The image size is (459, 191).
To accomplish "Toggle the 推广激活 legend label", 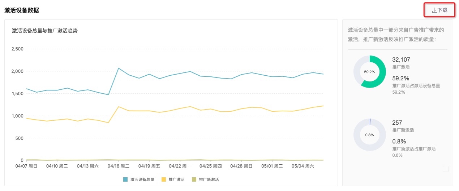I will pos(176,179).
